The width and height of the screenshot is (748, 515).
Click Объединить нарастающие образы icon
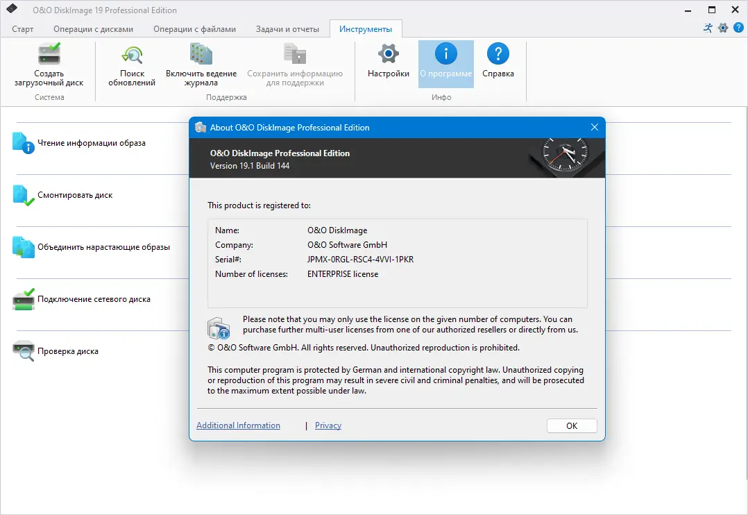coord(24,247)
